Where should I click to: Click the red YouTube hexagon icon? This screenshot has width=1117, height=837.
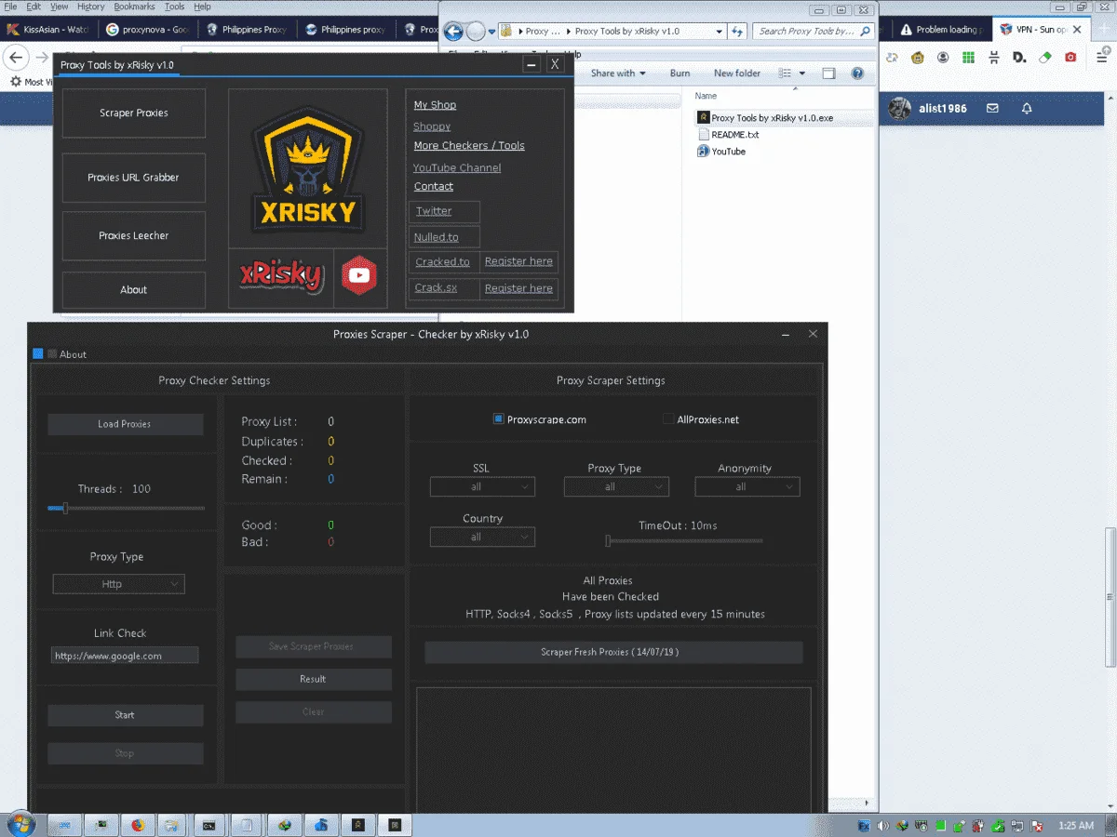pyautogui.click(x=359, y=276)
